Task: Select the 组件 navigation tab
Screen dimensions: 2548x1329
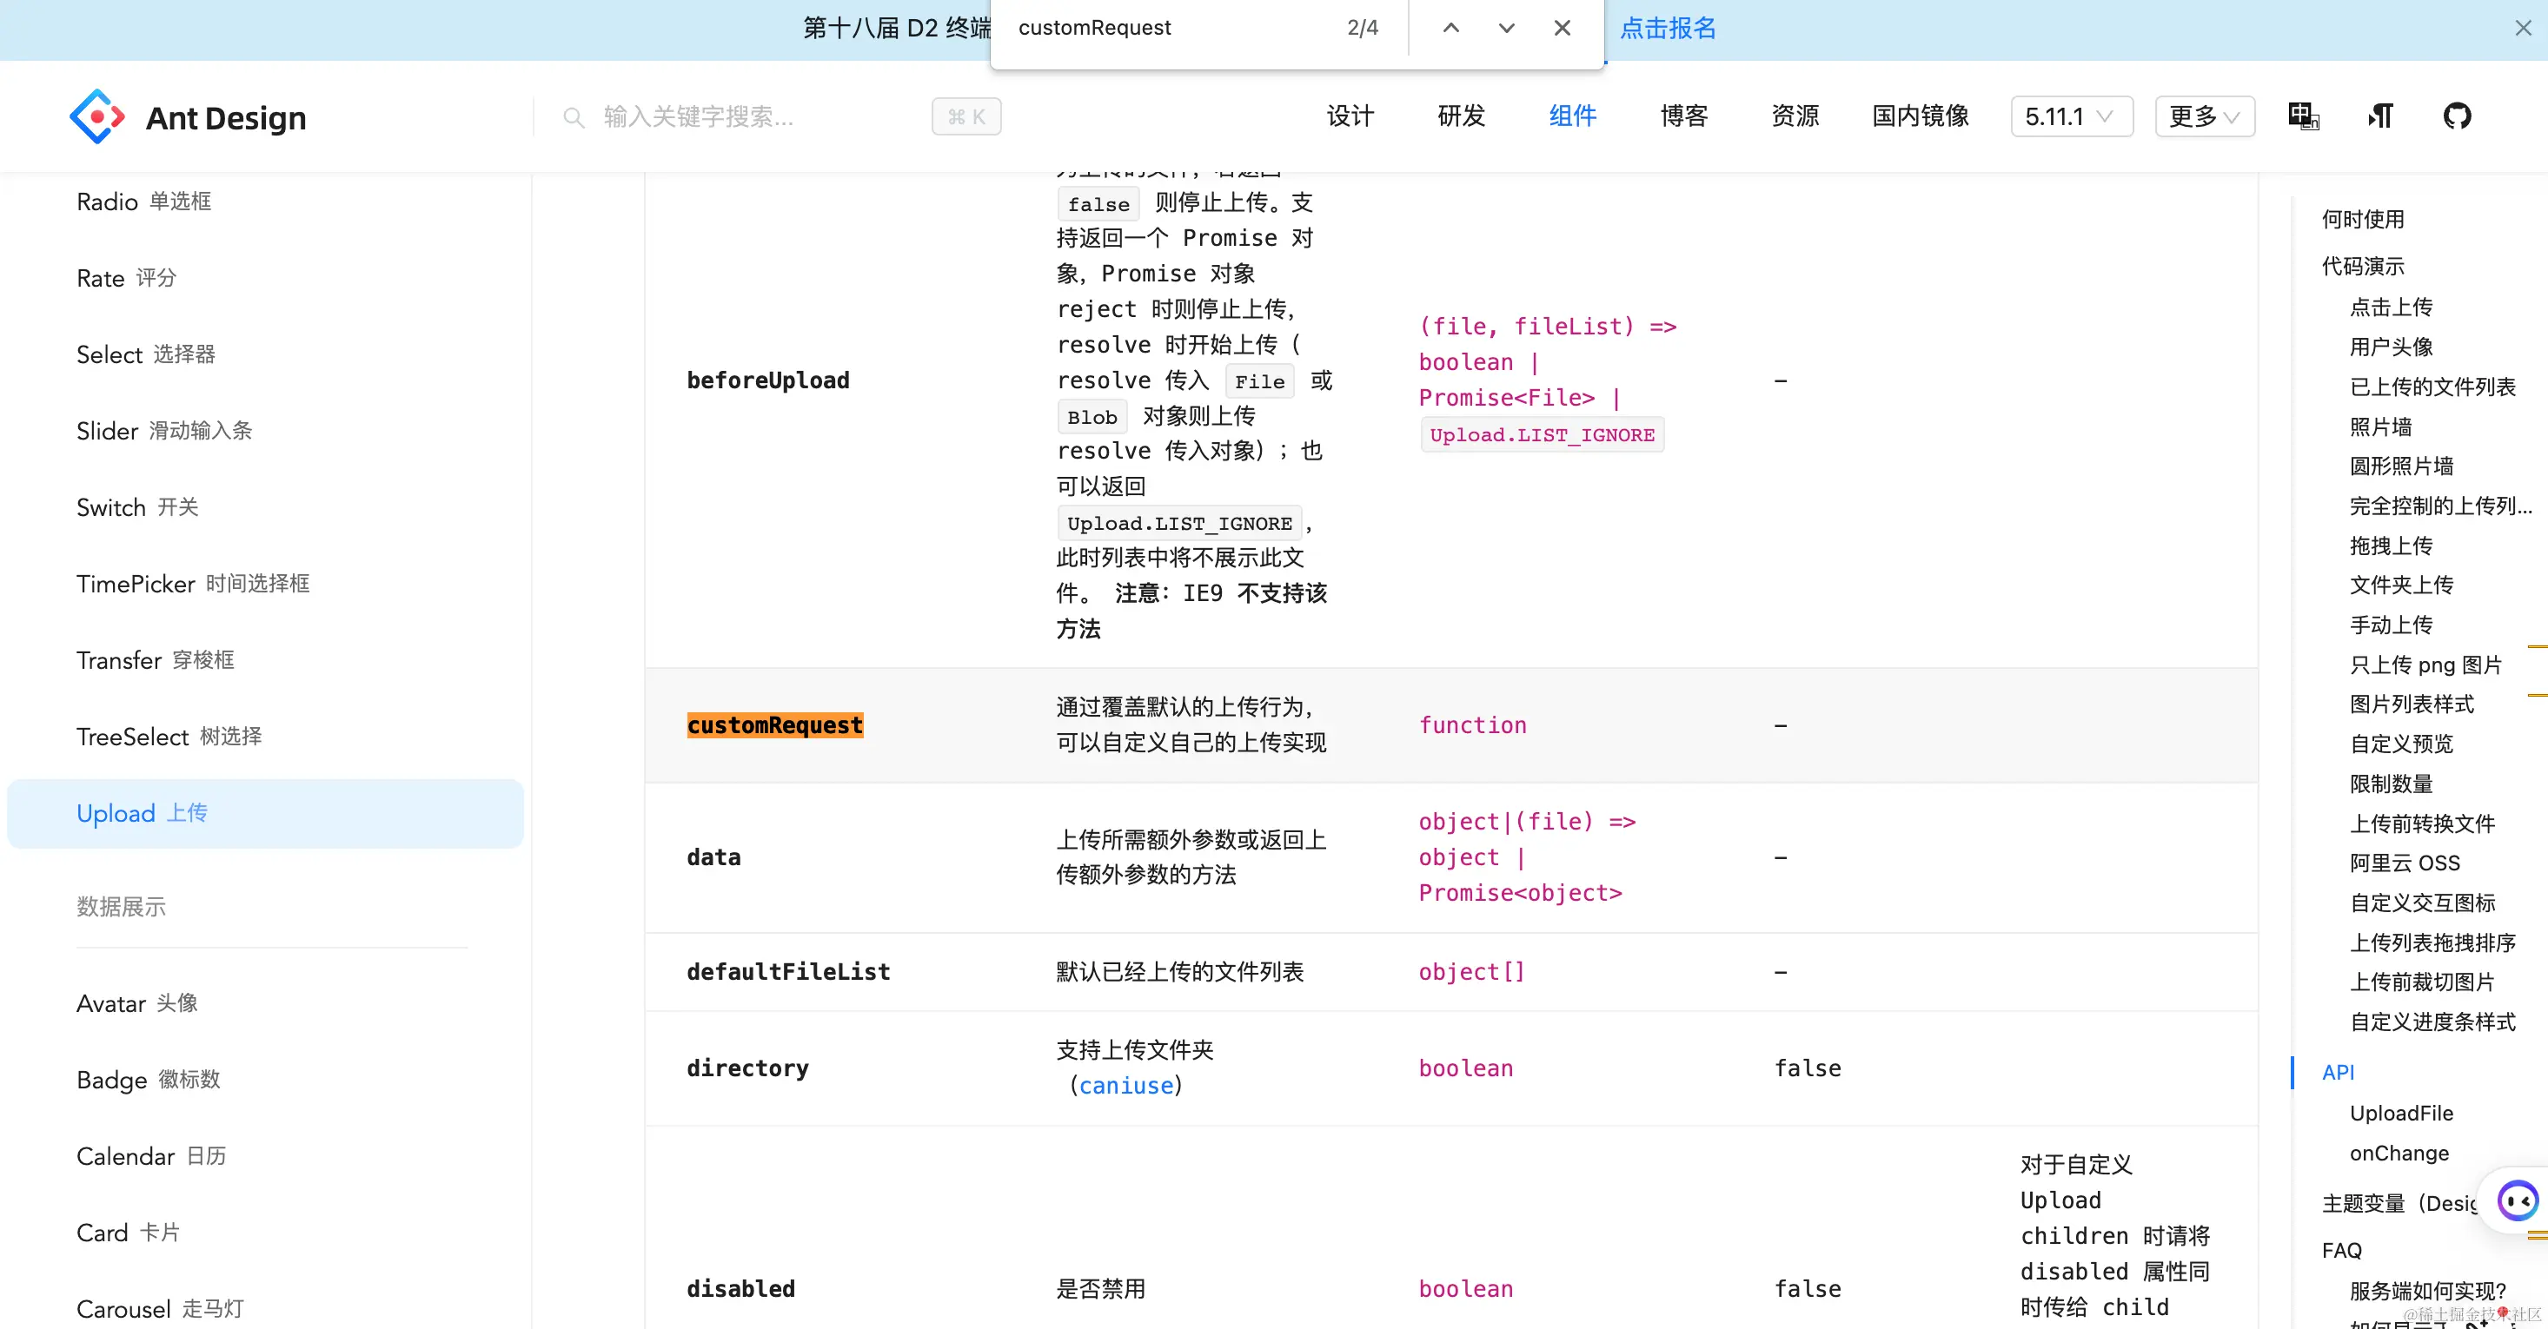Action: point(1572,116)
